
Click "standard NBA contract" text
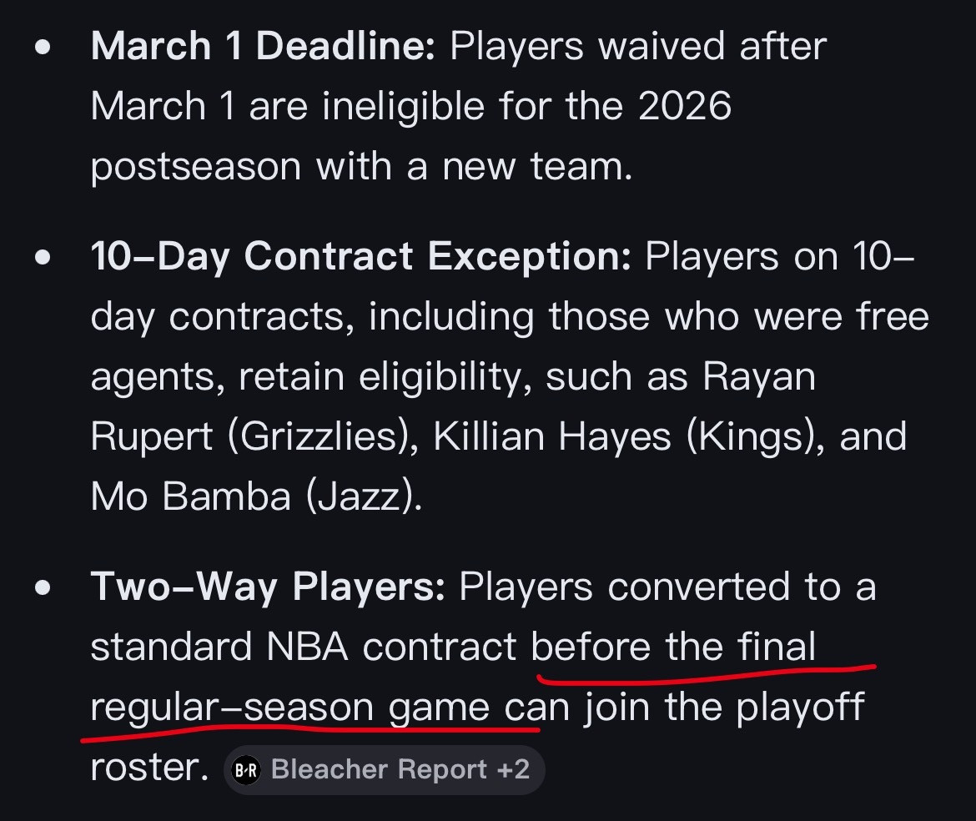point(304,647)
